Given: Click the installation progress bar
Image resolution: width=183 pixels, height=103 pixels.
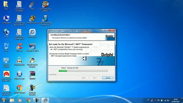Looking at the screenshot, I should point(83,71).
